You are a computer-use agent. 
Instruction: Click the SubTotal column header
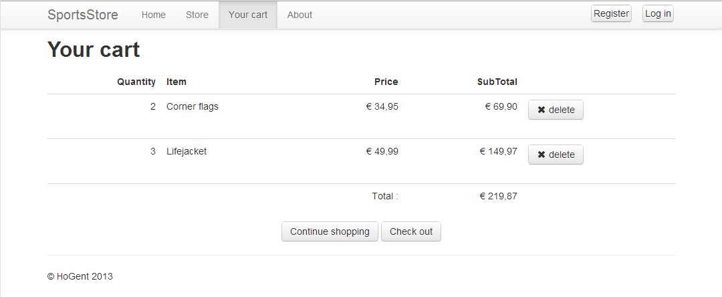coord(497,82)
